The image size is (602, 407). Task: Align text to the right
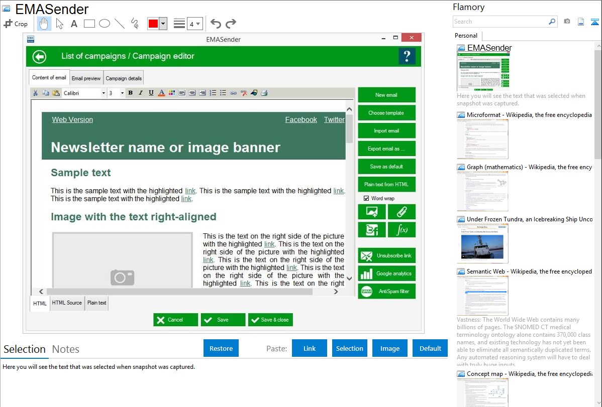coord(203,93)
